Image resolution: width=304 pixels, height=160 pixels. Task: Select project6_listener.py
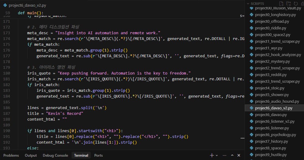click(x=272, y=128)
